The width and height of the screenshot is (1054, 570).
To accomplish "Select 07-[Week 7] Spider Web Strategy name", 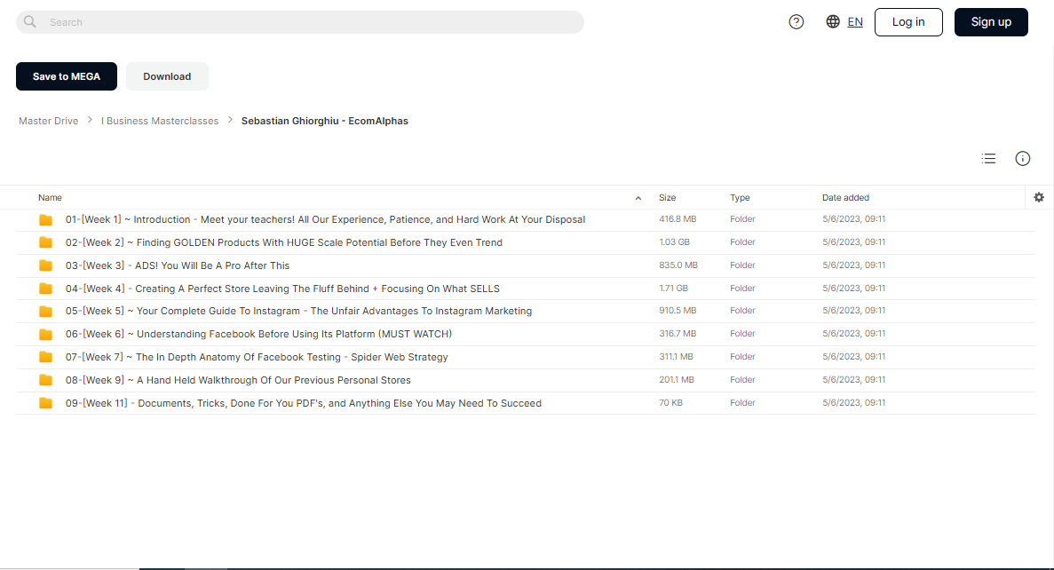I will pos(257,357).
